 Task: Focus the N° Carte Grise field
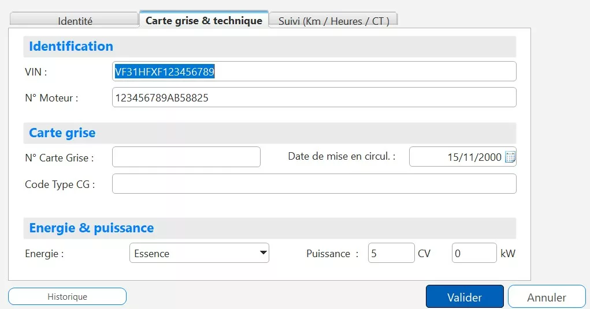pos(186,157)
